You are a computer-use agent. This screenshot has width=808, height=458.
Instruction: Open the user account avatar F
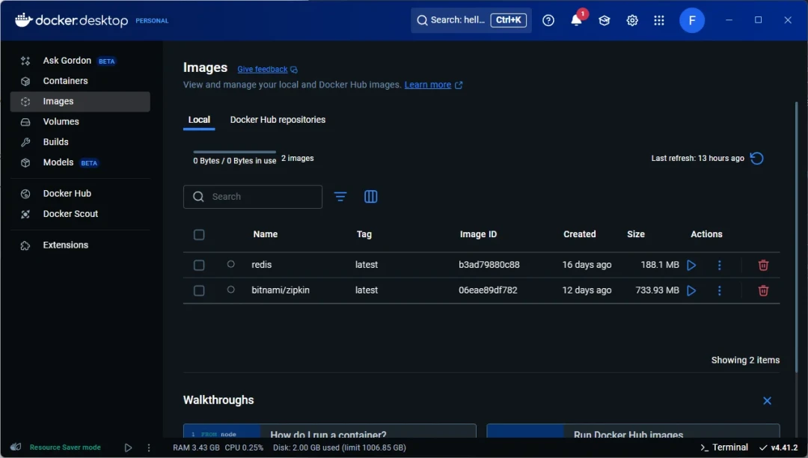coord(692,20)
